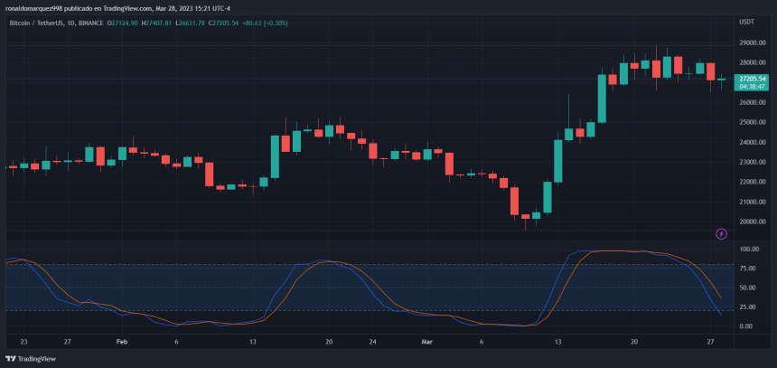
Task: Click the 24000.00 price axis label
Action: pos(753,142)
